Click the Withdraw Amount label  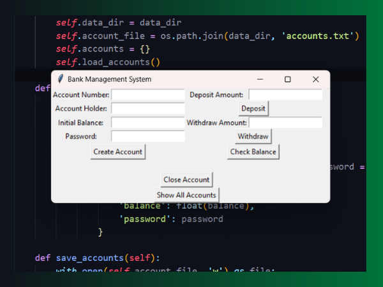pyautogui.click(x=217, y=123)
